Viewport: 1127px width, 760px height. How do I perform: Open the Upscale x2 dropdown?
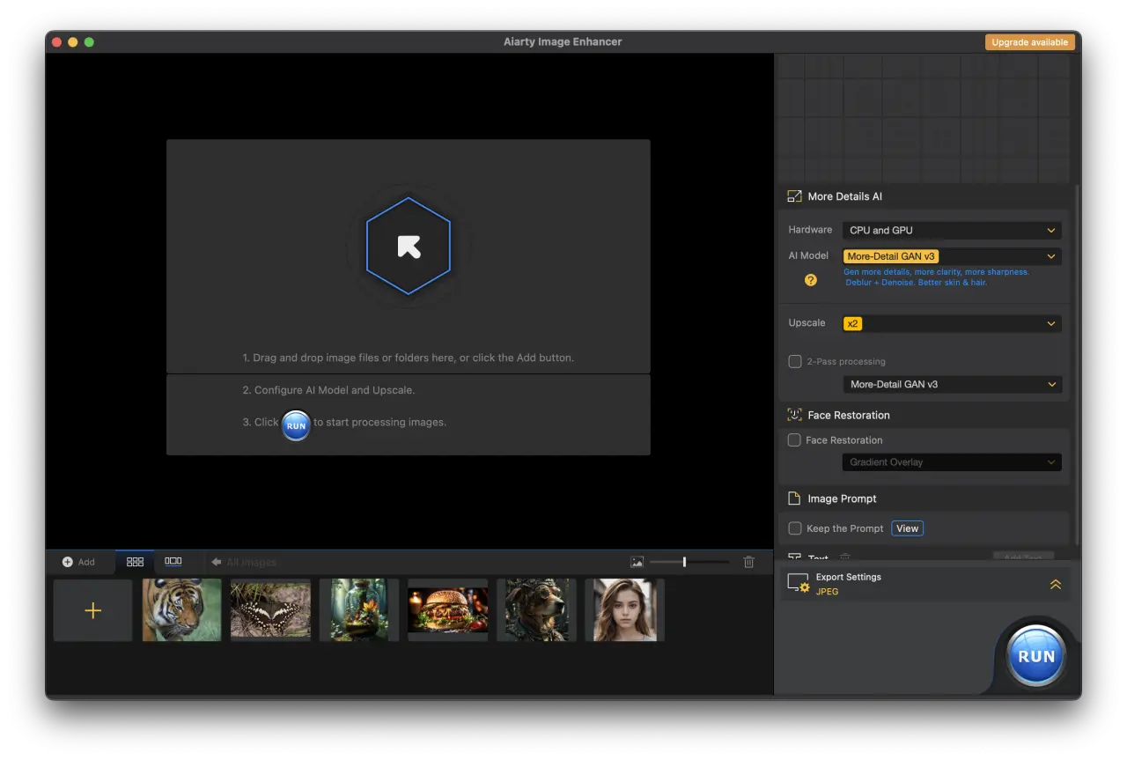pyautogui.click(x=952, y=323)
